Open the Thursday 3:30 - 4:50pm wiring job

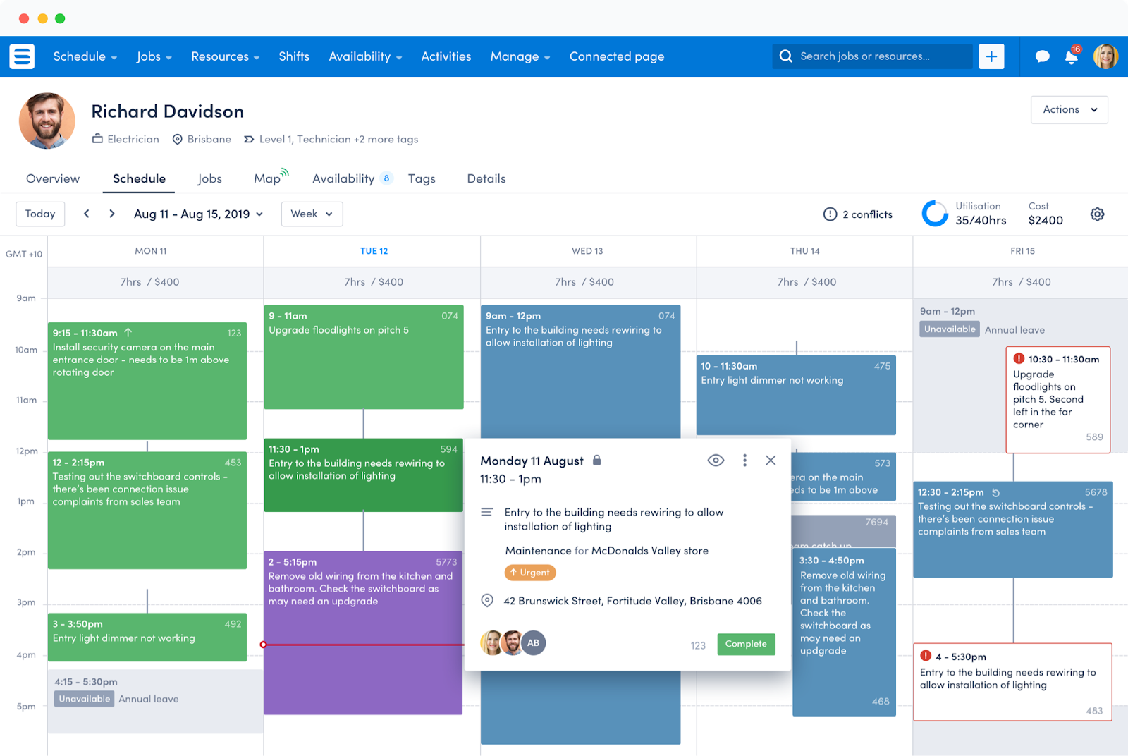pyautogui.click(x=844, y=632)
